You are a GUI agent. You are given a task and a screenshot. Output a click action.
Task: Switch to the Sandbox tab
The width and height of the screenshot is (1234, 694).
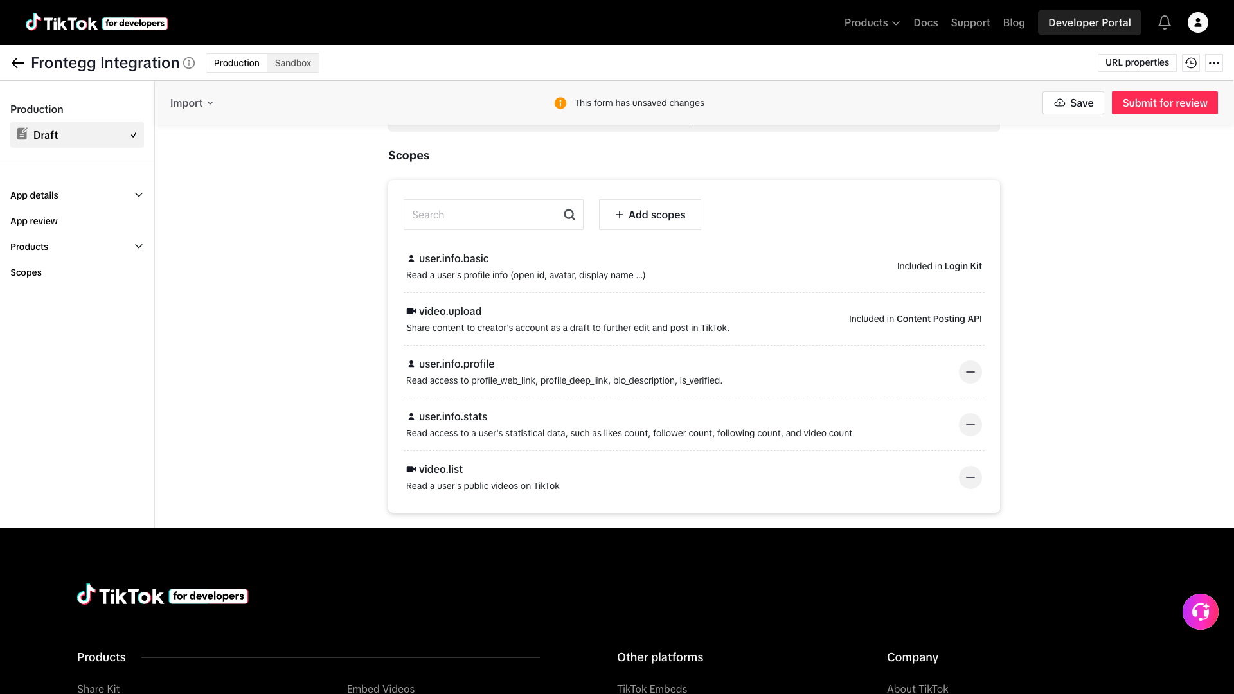coord(293,63)
